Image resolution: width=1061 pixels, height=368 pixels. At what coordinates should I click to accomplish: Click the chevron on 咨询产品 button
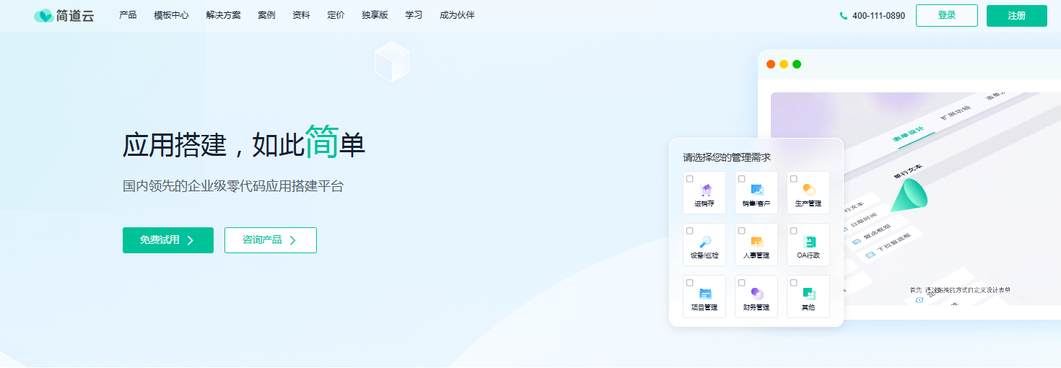[x=293, y=240]
